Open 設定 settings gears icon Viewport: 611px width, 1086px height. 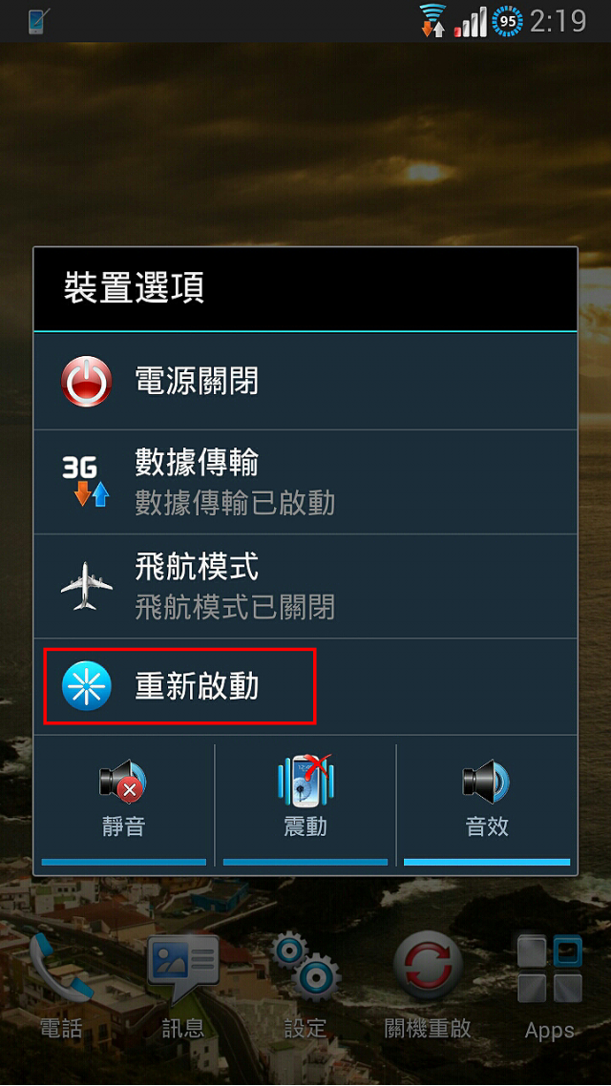305,986
